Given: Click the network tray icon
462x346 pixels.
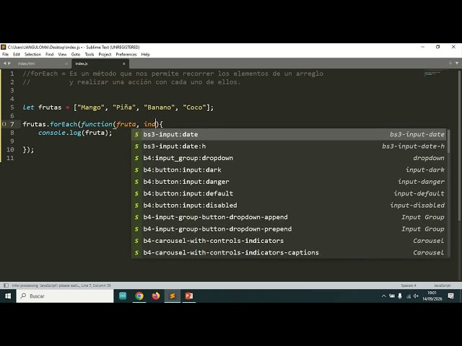Looking at the screenshot, I should coord(409,296).
